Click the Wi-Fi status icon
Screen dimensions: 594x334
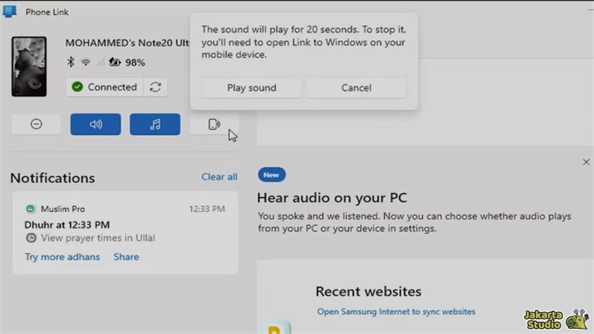pos(86,62)
